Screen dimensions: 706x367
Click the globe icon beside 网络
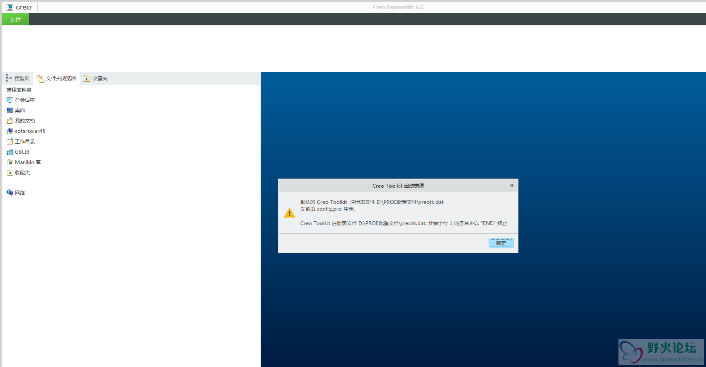tap(10, 193)
